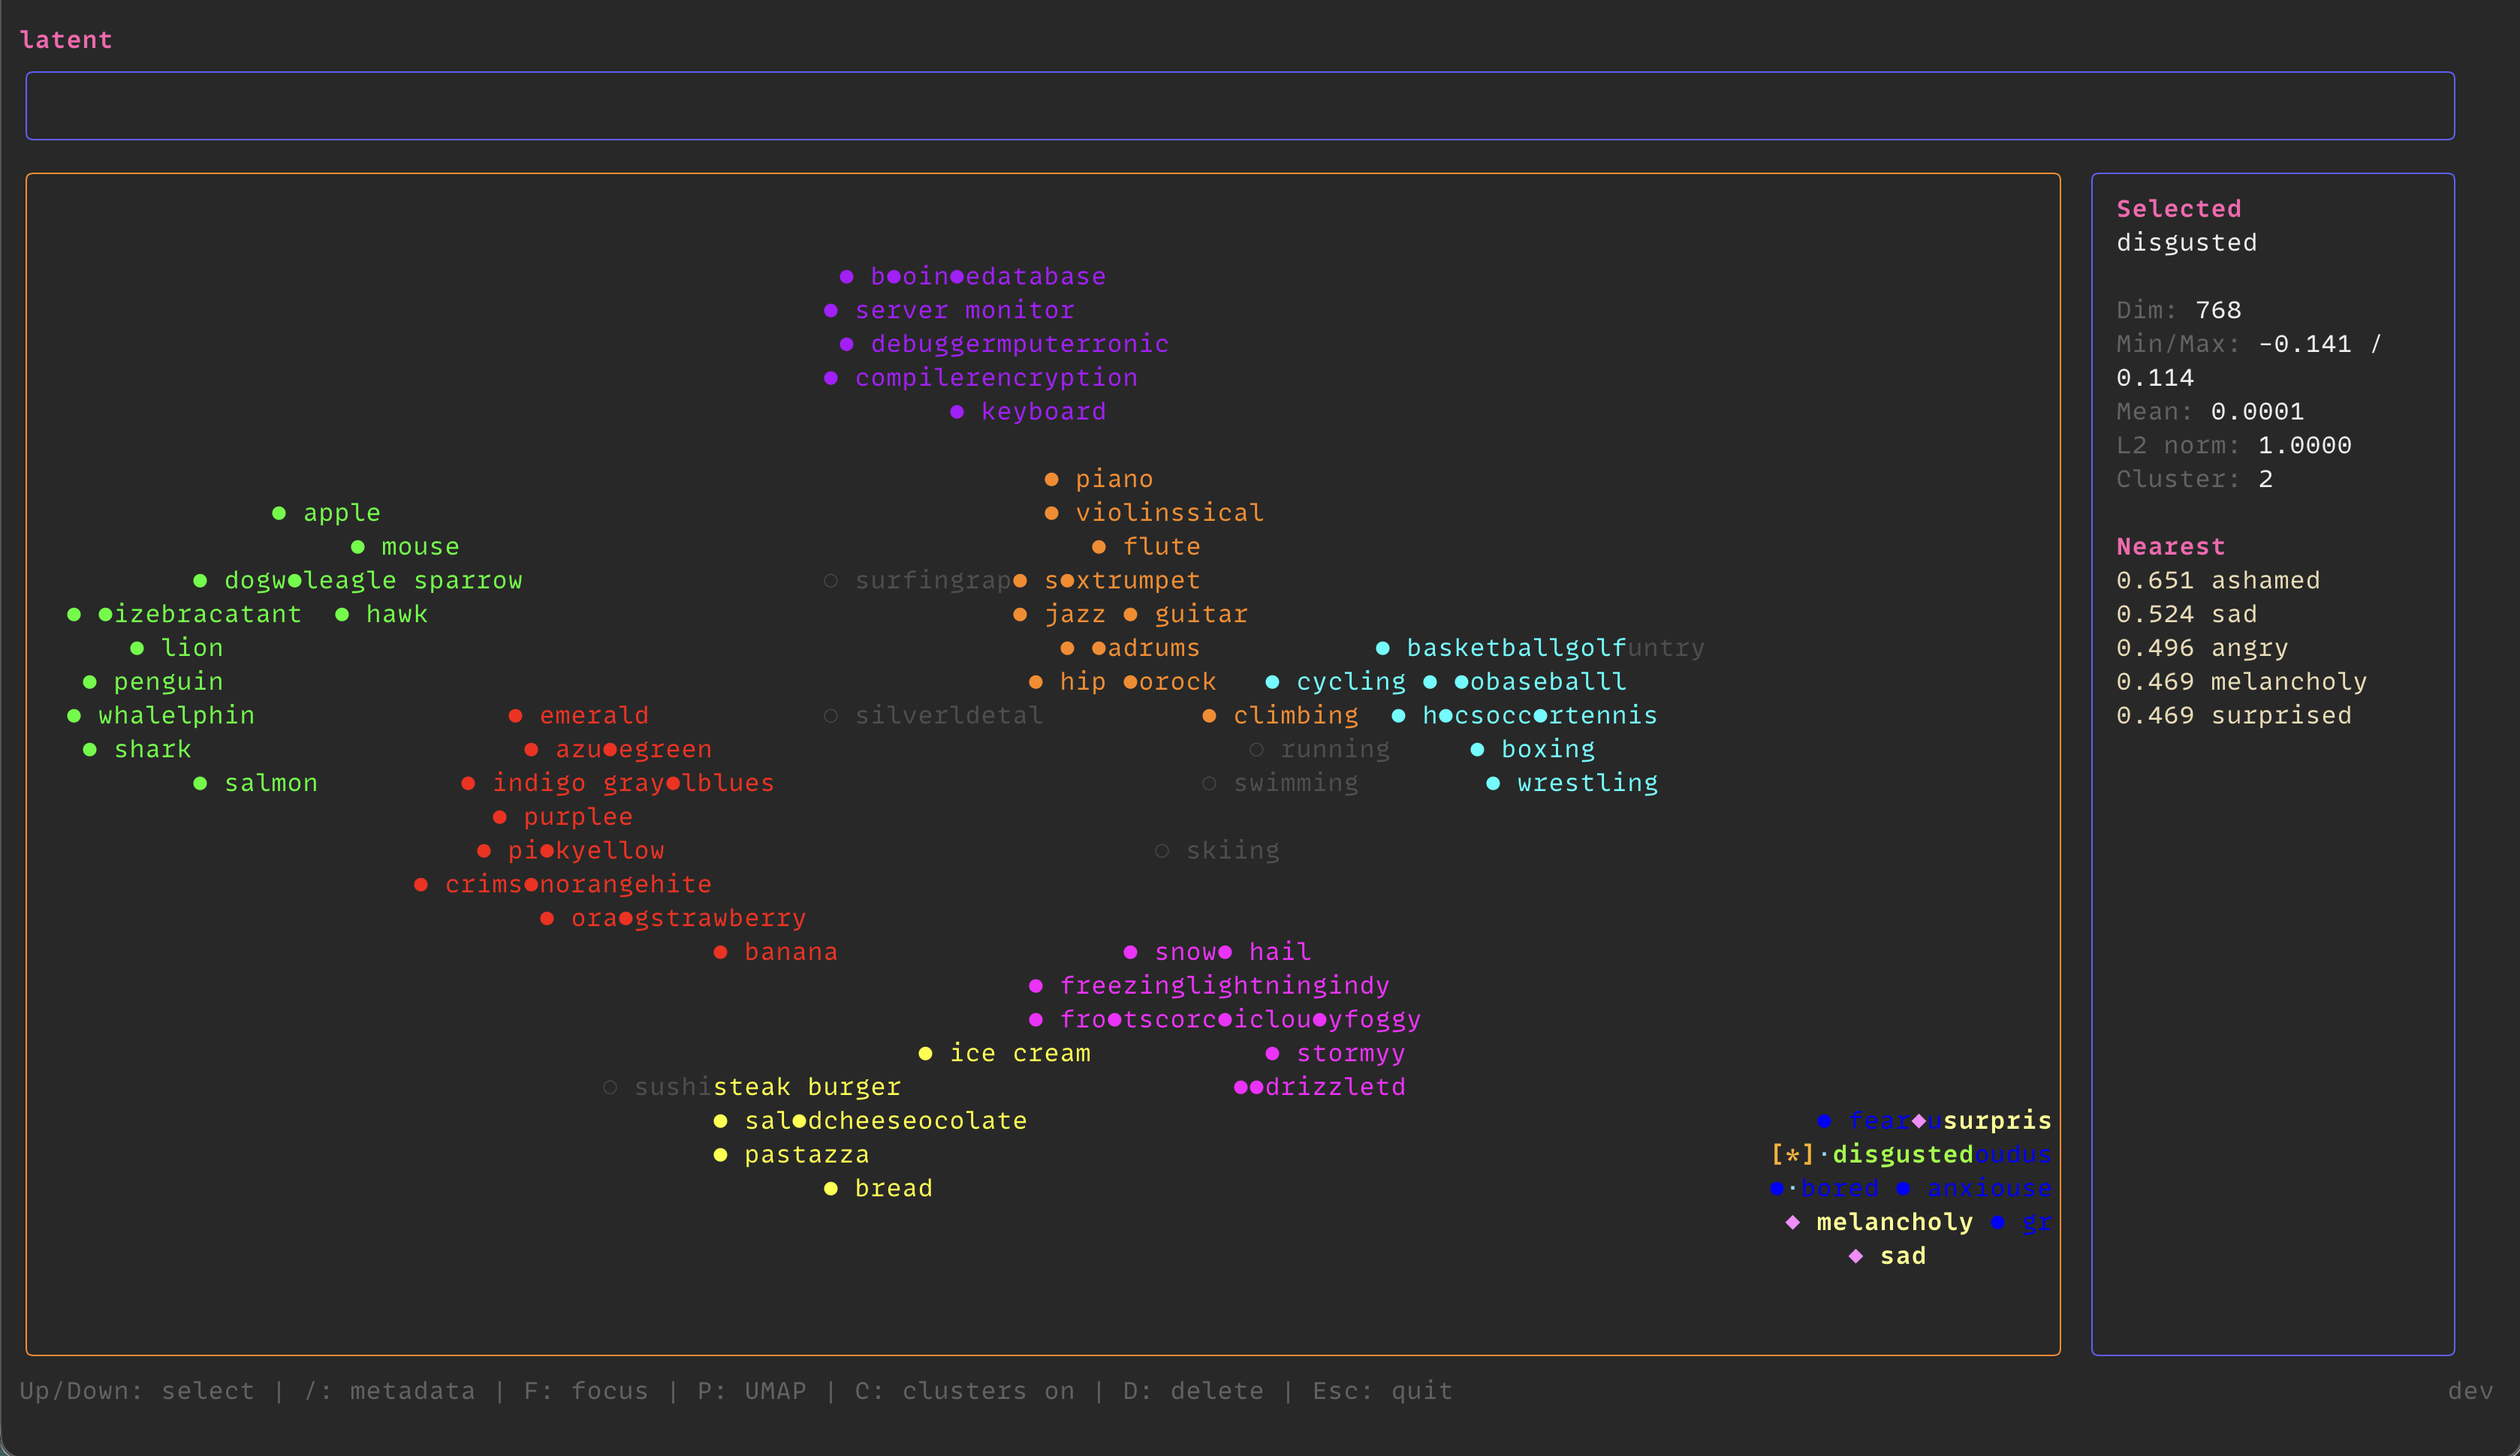Click the cyan dot beside wrestling
Image resolution: width=2520 pixels, height=1456 pixels.
pyautogui.click(x=1492, y=784)
